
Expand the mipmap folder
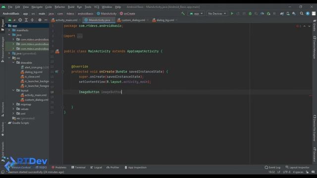tap(13, 104)
